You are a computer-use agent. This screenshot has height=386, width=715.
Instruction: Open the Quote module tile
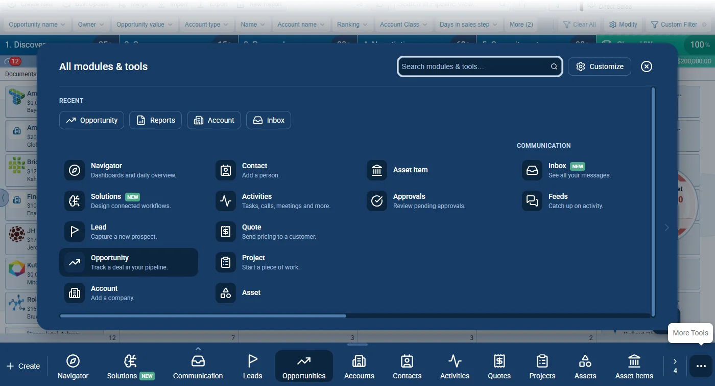coord(280,232)
